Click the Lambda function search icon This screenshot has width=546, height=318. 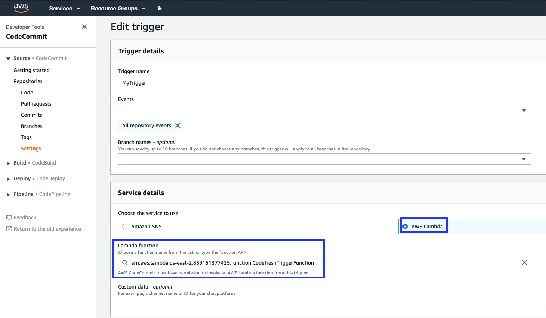[125, 262]
